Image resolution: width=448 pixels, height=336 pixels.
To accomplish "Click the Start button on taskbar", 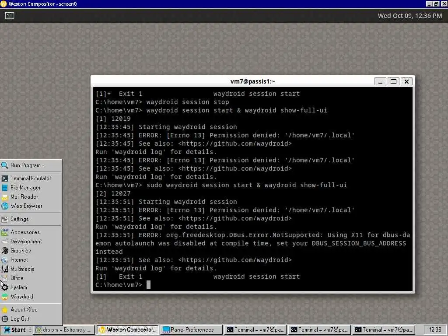I will click(x=14, y=330).
